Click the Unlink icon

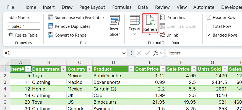pyautogui.click(x=162, y=35)
